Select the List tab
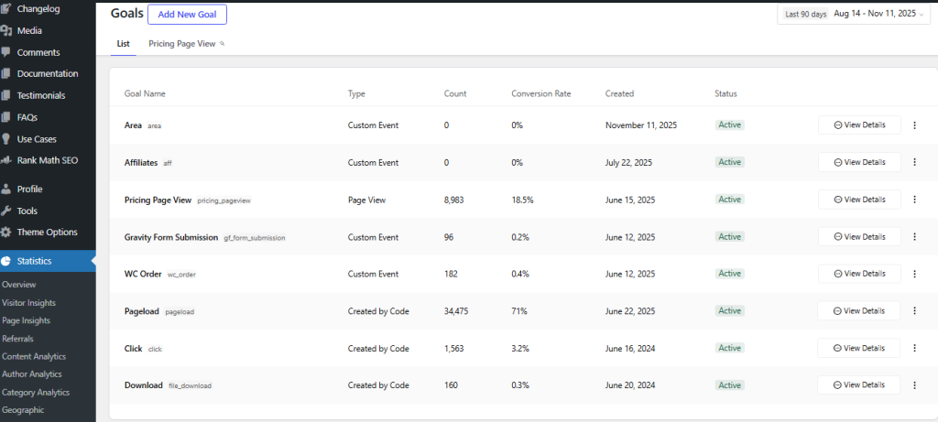The image size is (938, 422). point(123,43)
